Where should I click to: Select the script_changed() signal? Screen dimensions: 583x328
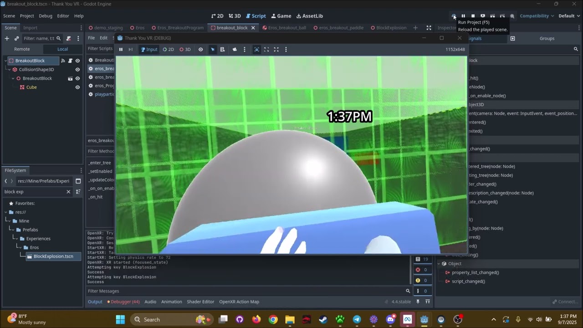point(468,282)
